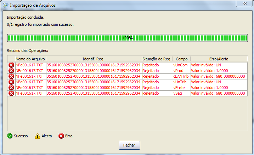Click 'Valor inválido: UN' in vUnTrib row
Viewport: 254px width, 155px height.
click(x=206, y=82)
